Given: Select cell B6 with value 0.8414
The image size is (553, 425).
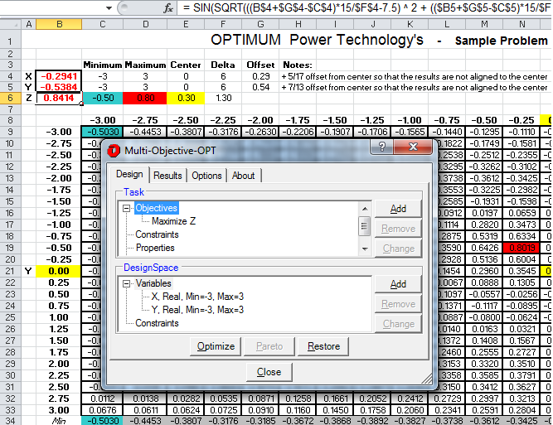Looking at the screenshot, I should pyautogui.click(x=59, y=98).
